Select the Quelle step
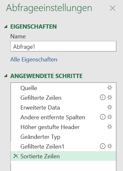The width and height of the screenshot is (123, 171). tap(63, 88)
